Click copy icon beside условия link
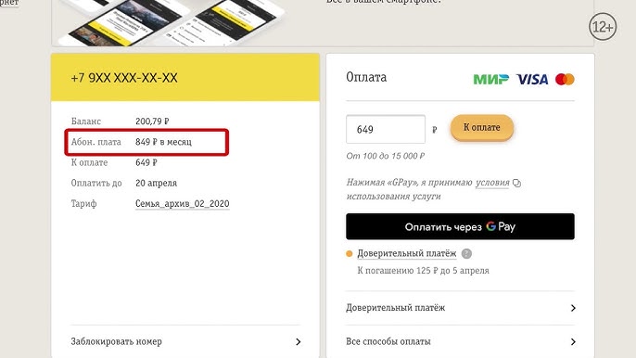Viewport: 636px width, 358px height. pyautogui.click(x=516, y=183)
